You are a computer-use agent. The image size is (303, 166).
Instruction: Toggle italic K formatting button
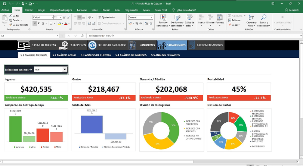38,24
